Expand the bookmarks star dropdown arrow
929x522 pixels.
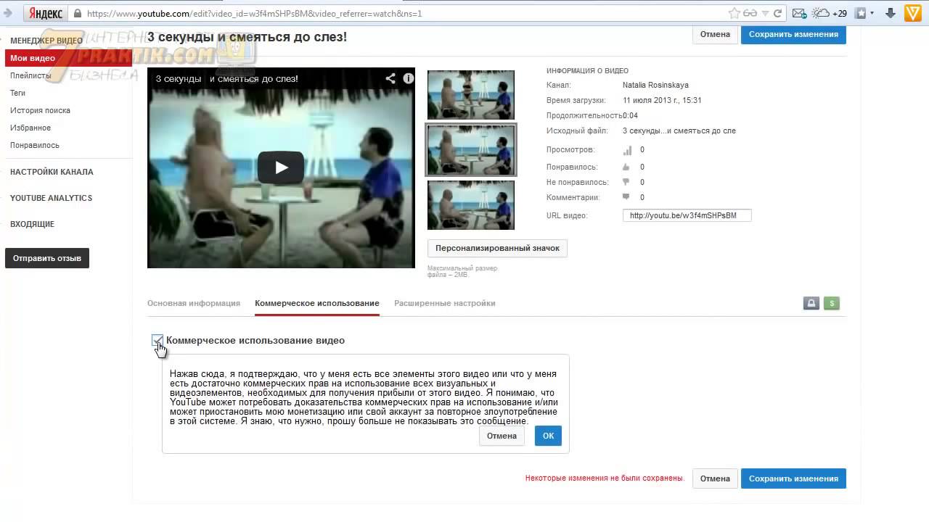pyautogui.click(x=872, y=13)
